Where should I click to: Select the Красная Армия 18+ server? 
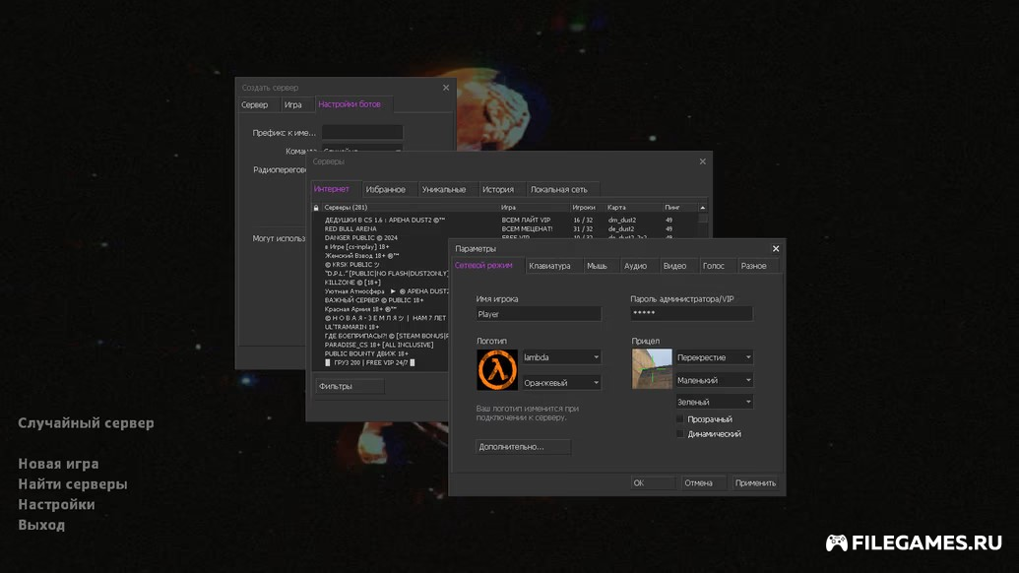click(x=360, y=309)
